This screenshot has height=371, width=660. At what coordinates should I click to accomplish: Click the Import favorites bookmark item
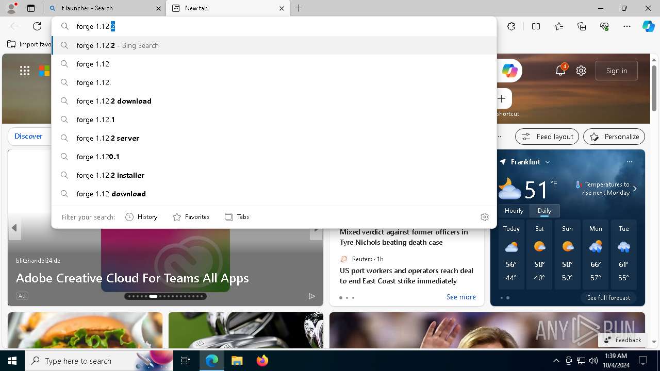[30, 44]
